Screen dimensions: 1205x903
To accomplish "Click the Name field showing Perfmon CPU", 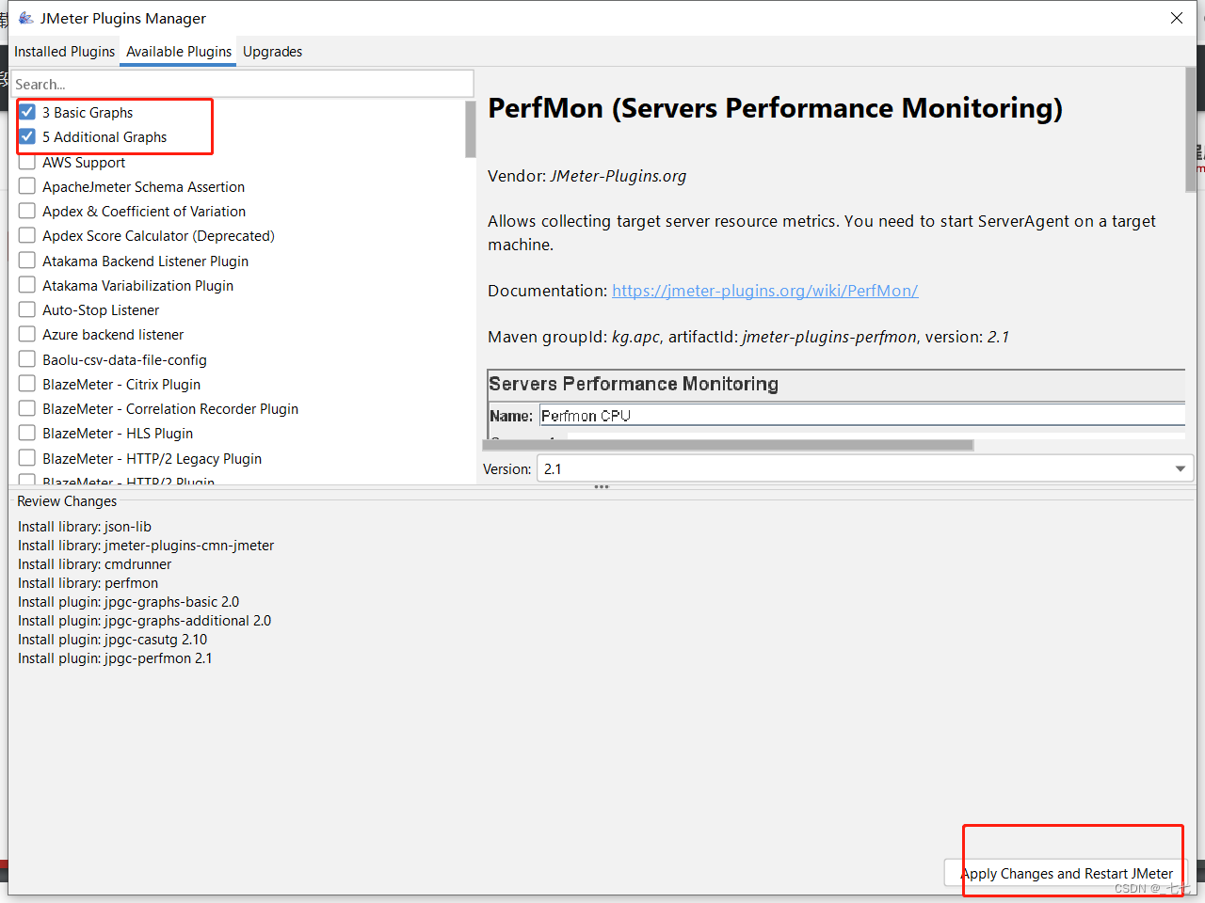I will click(x=861, y=415).
